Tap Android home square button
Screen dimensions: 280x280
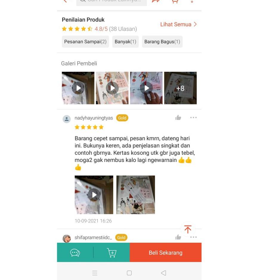[129, 273]
